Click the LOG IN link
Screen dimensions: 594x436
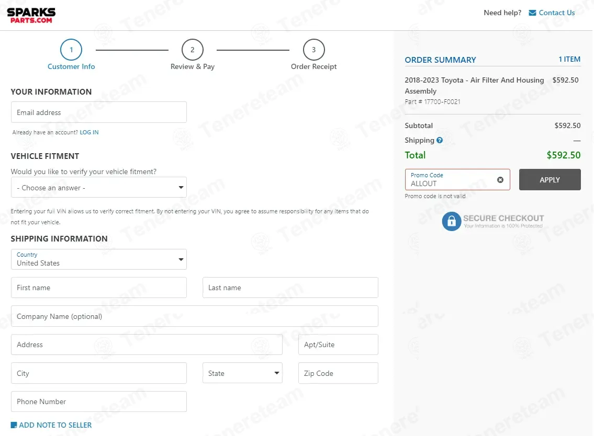89,132
